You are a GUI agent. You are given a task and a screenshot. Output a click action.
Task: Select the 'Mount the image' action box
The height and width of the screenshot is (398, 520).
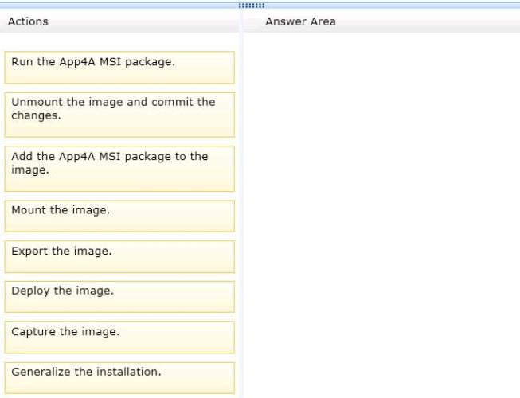click(119, 216)
